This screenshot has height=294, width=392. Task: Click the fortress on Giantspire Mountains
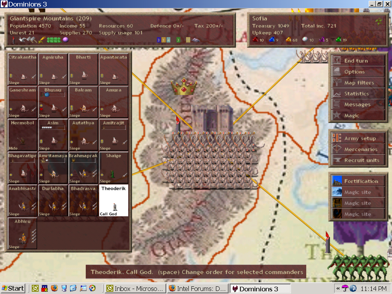(212, 118)
